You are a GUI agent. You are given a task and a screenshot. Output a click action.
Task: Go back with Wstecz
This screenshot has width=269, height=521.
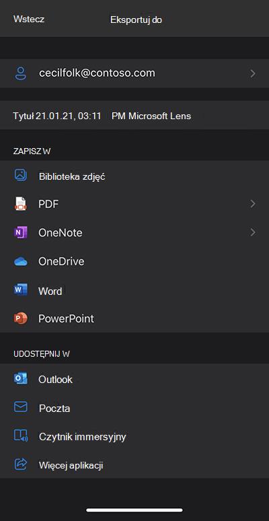pyautogui.click(x=29, y=20)
